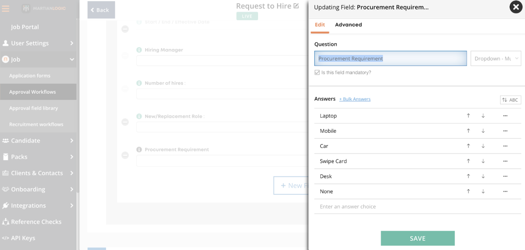Viewport: 525px width, 250px height.
Task: Sort answers alphabetically with ABC button
Action: [510, 100]
